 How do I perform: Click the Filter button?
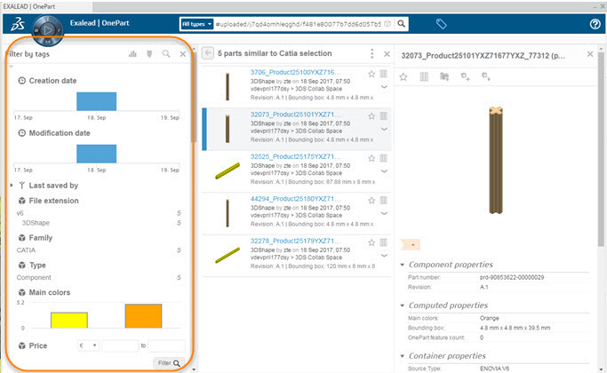(x=169, y=363)
